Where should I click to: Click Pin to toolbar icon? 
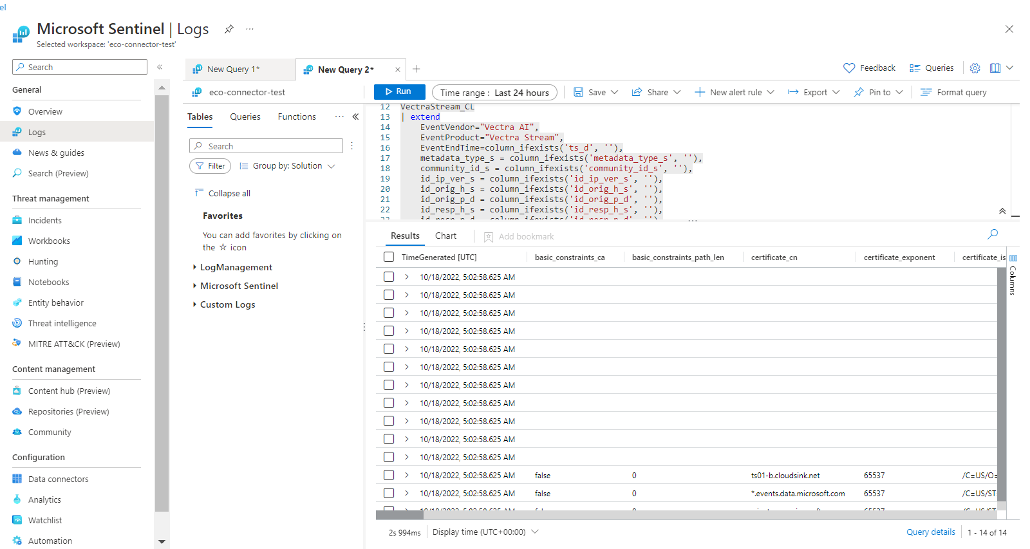point(859,92)
